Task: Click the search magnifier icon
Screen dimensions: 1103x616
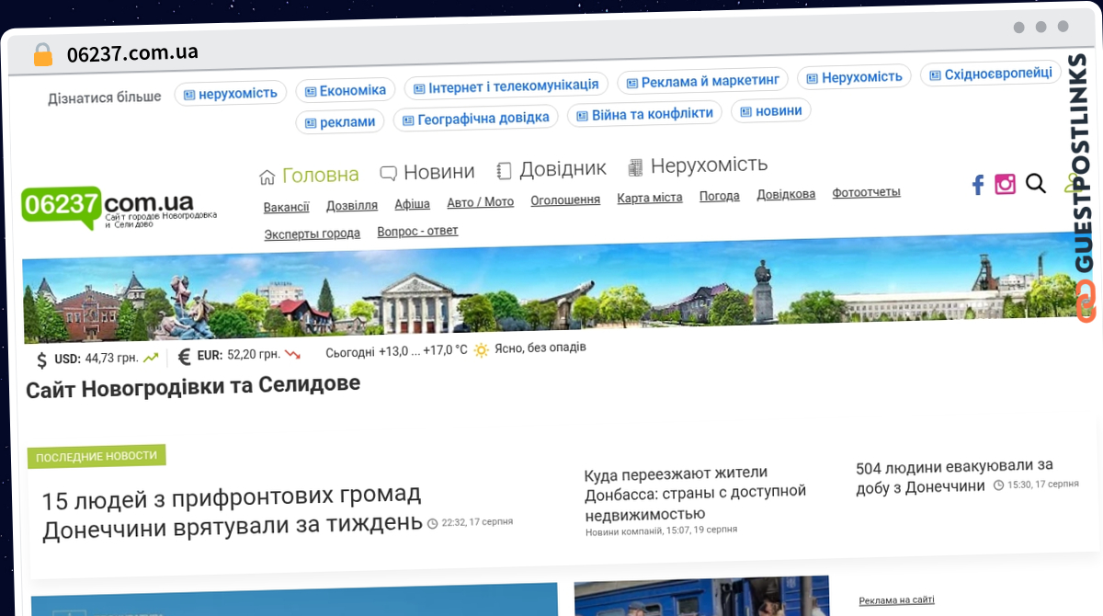Action: point(1036,183)
